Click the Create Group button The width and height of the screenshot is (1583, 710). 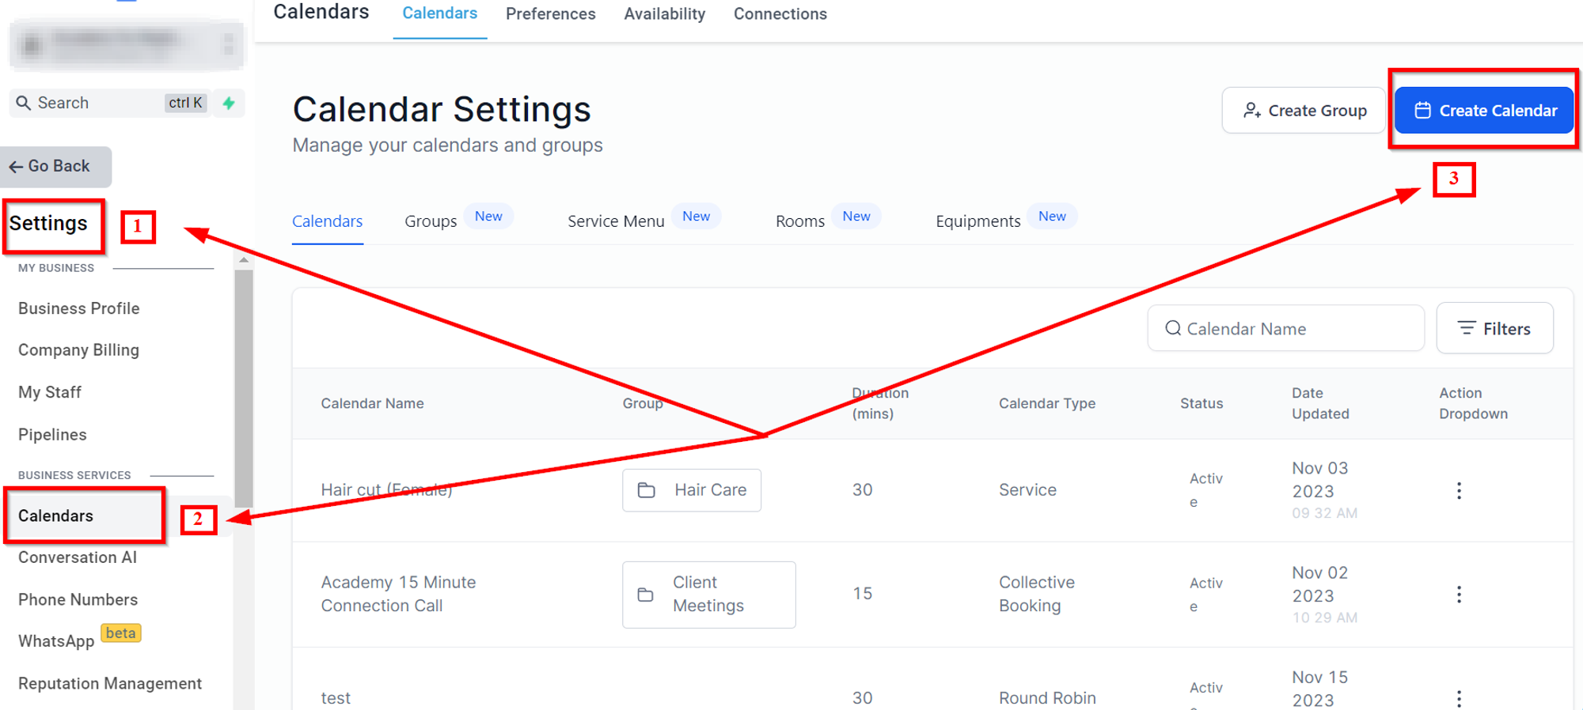[x=1304, y=111]
